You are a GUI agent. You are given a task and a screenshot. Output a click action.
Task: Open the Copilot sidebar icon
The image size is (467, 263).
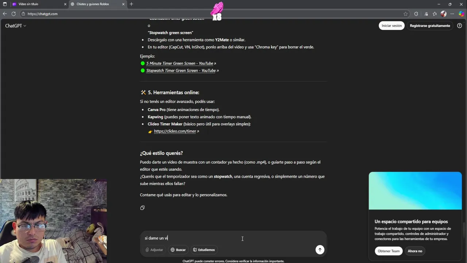pyautogui.click(x=462, y=14)
